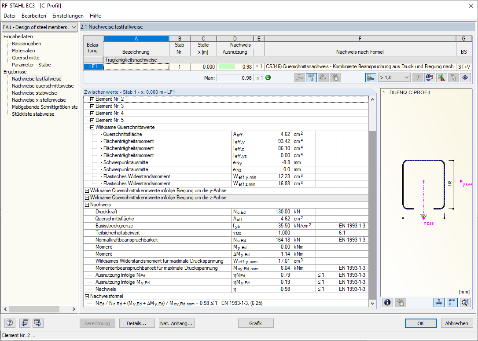Click the Details... button
This screenshot has height=341, width=478.
pos(137,323)
